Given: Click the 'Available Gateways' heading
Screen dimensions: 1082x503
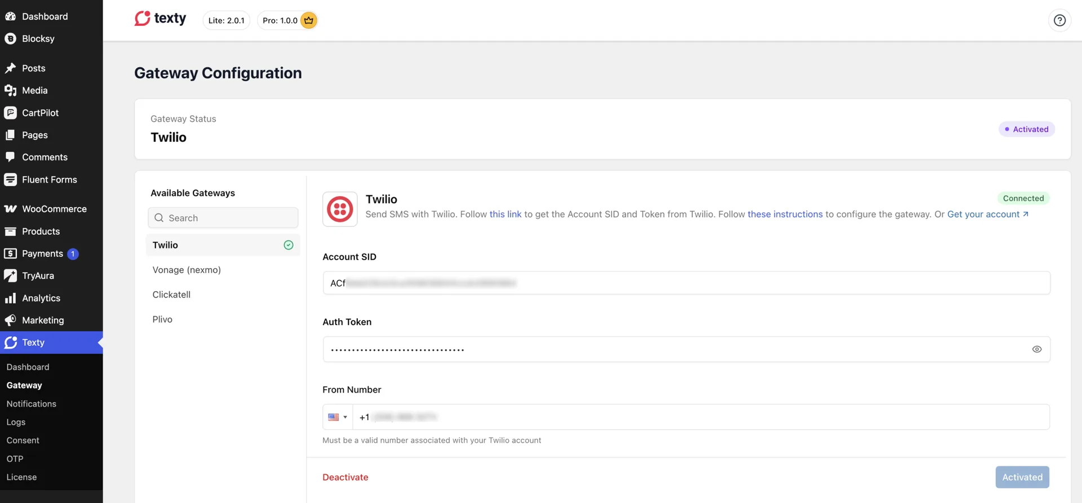Looking at the screenshot, I should 193,193.
